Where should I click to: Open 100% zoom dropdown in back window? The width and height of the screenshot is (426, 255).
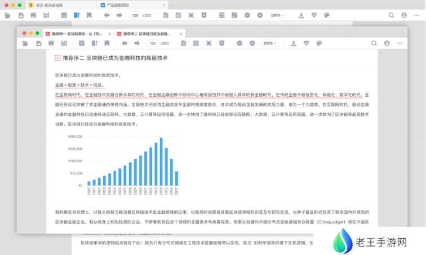tap(277, 15)
